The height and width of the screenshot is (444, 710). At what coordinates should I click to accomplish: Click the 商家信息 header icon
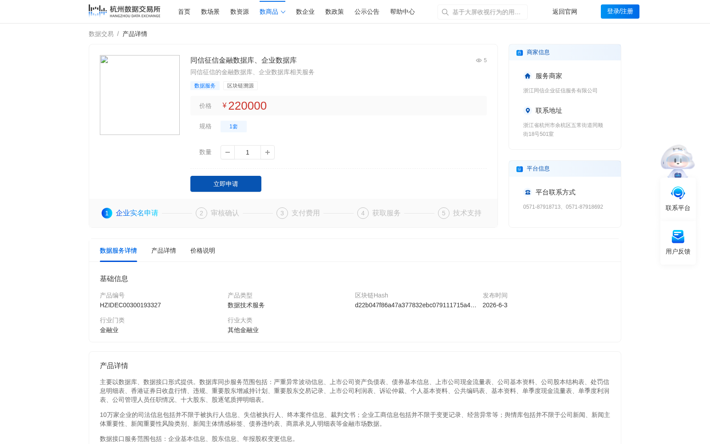tap(520, 53)
